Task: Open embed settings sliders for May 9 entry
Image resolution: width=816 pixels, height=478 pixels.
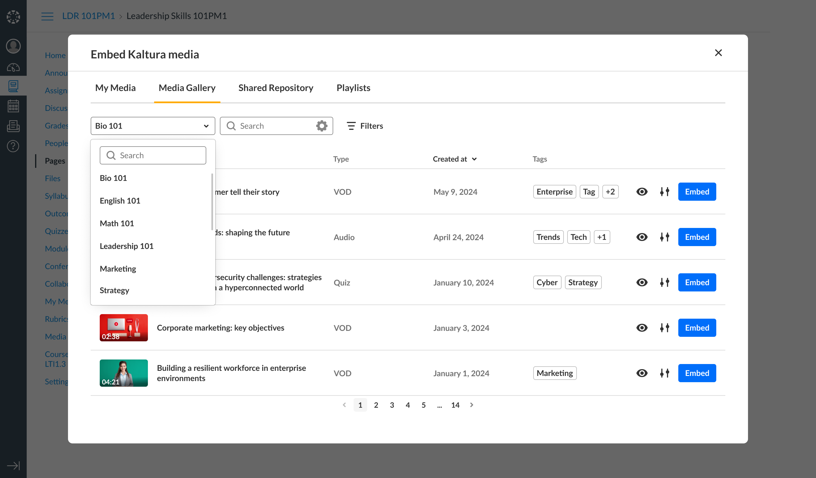Action: click(x=664, y=192)
